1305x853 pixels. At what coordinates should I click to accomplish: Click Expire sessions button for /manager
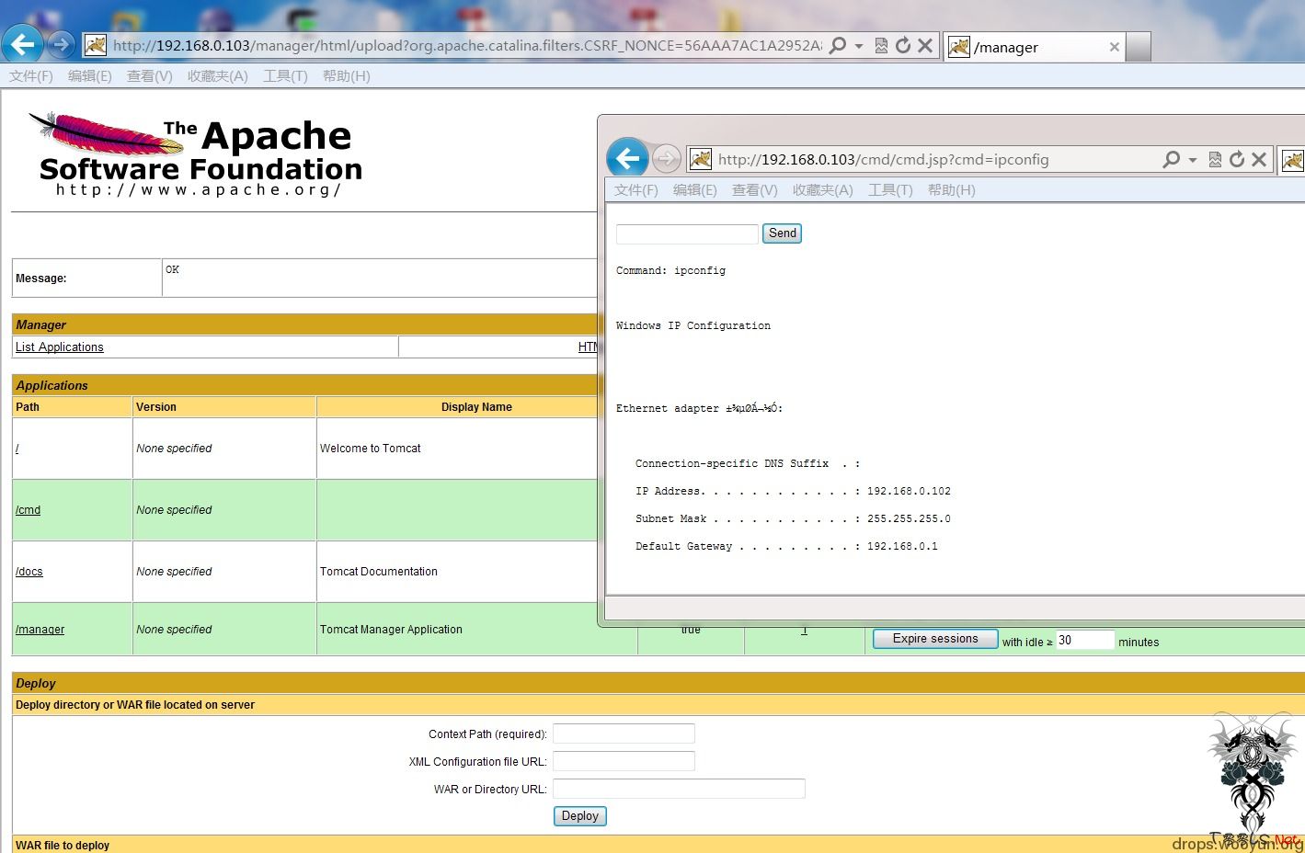click(x=935, y=639)
